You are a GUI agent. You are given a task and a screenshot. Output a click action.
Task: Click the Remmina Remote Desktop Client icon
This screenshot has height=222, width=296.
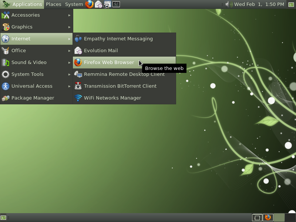tap(79, 74)
